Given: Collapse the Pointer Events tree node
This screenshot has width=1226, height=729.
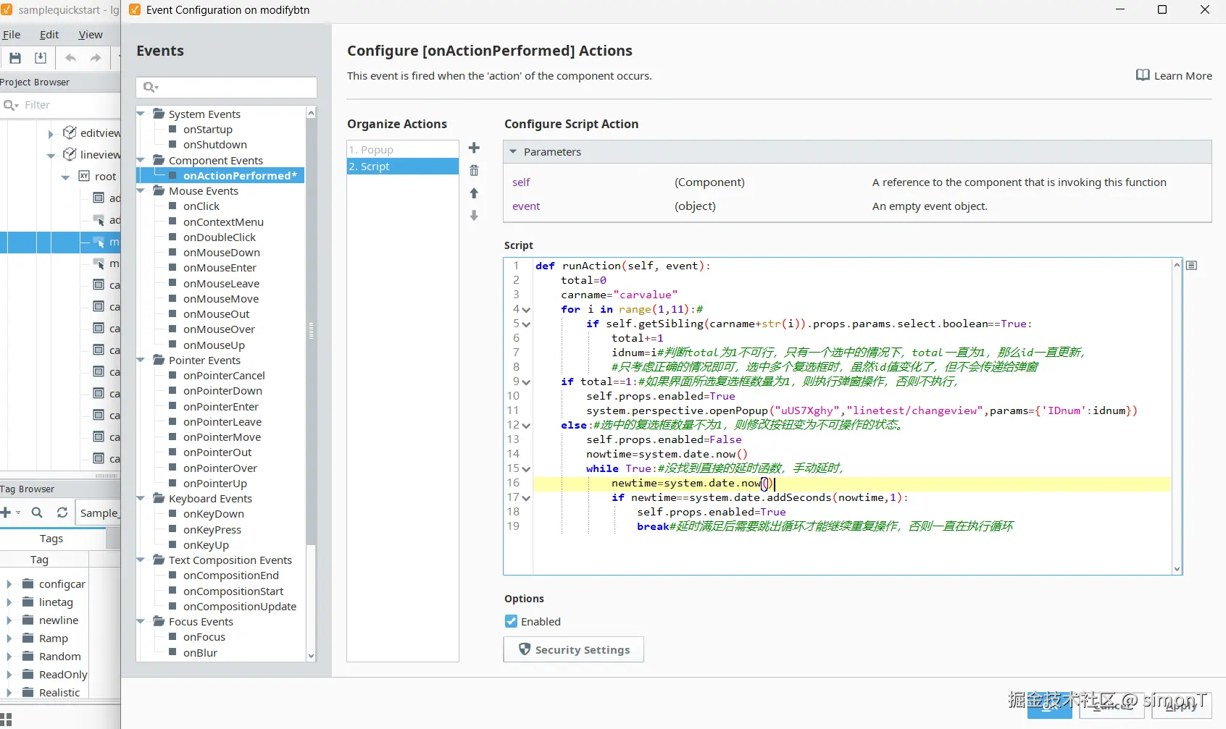Looking at the screenshot, I should coord(141,361).
